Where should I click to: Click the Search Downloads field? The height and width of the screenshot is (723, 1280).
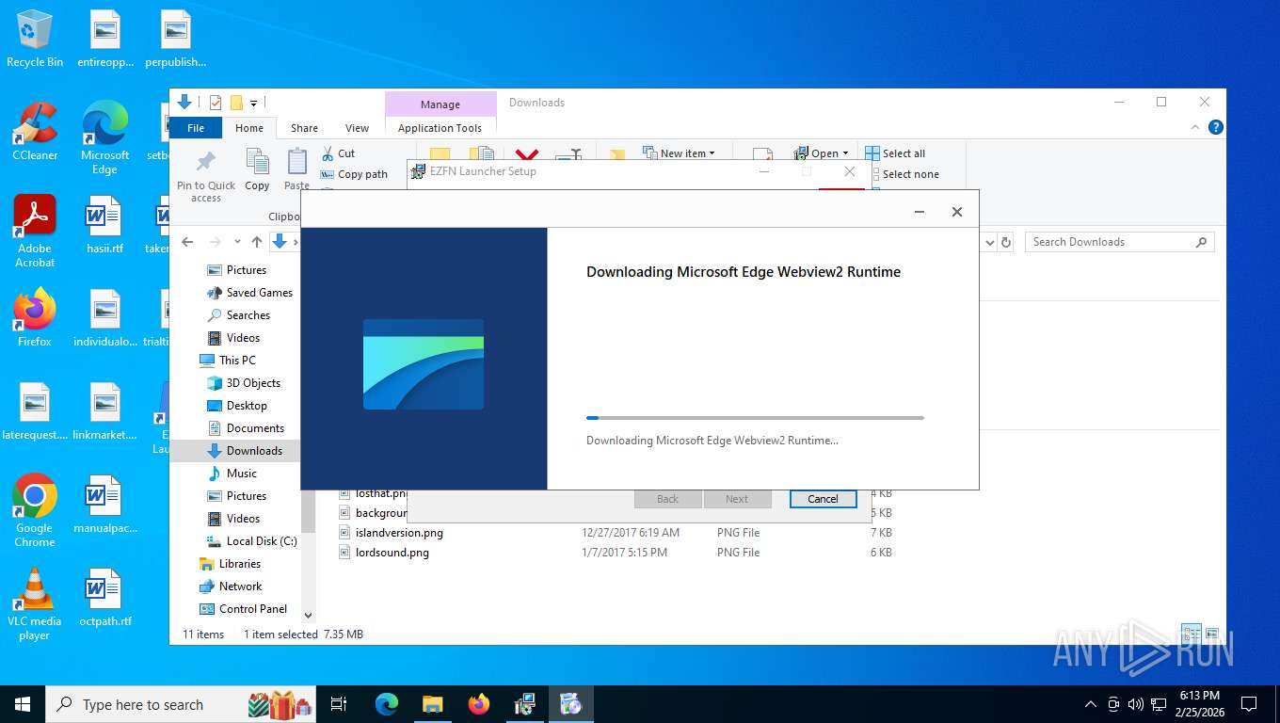1119,242
